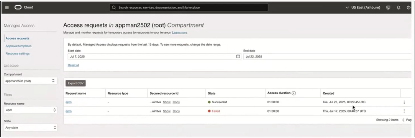Click the Export CSV button

[x=76, y=83]
